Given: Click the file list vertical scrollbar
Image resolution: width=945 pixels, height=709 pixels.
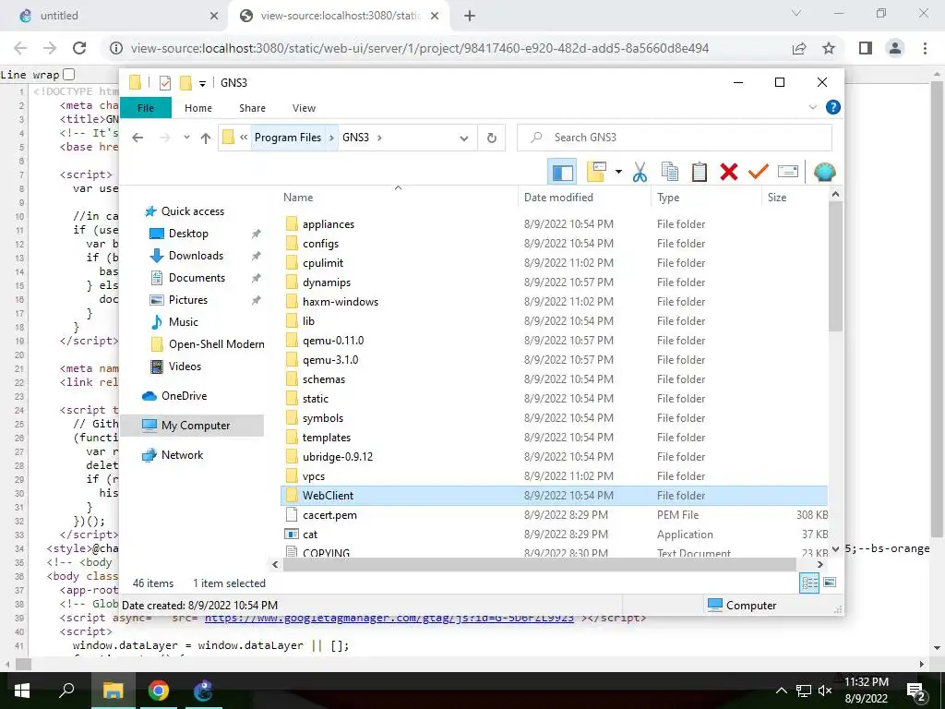Looking at the screenshot, I should (835, 265).
